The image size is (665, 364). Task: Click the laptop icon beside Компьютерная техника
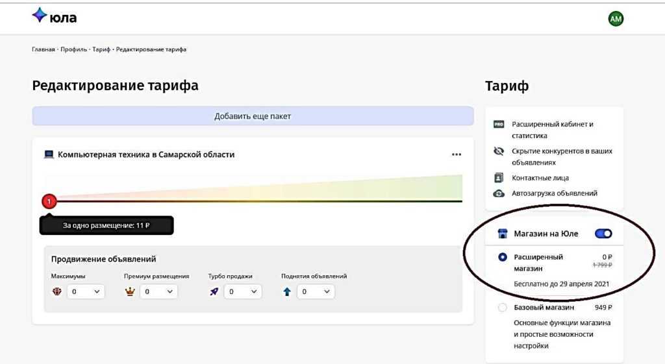(49, 154)
